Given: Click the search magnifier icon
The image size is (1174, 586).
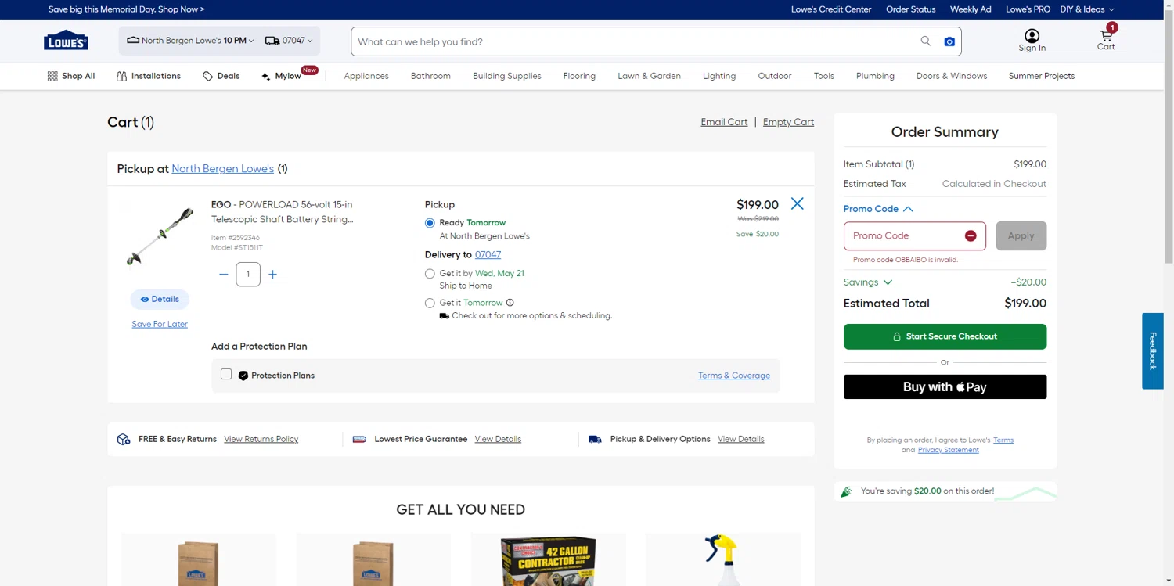Looking at the screenshot, I should click(926, 41).
